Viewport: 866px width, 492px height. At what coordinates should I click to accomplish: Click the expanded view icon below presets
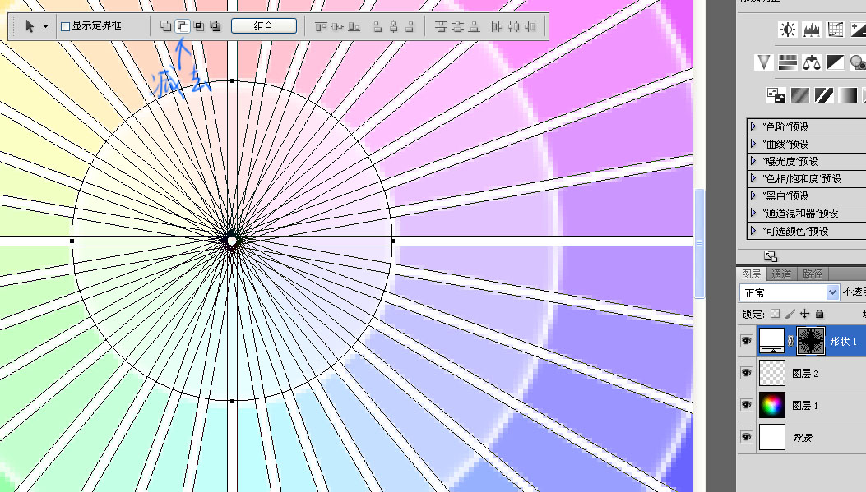tap(771, 256)
